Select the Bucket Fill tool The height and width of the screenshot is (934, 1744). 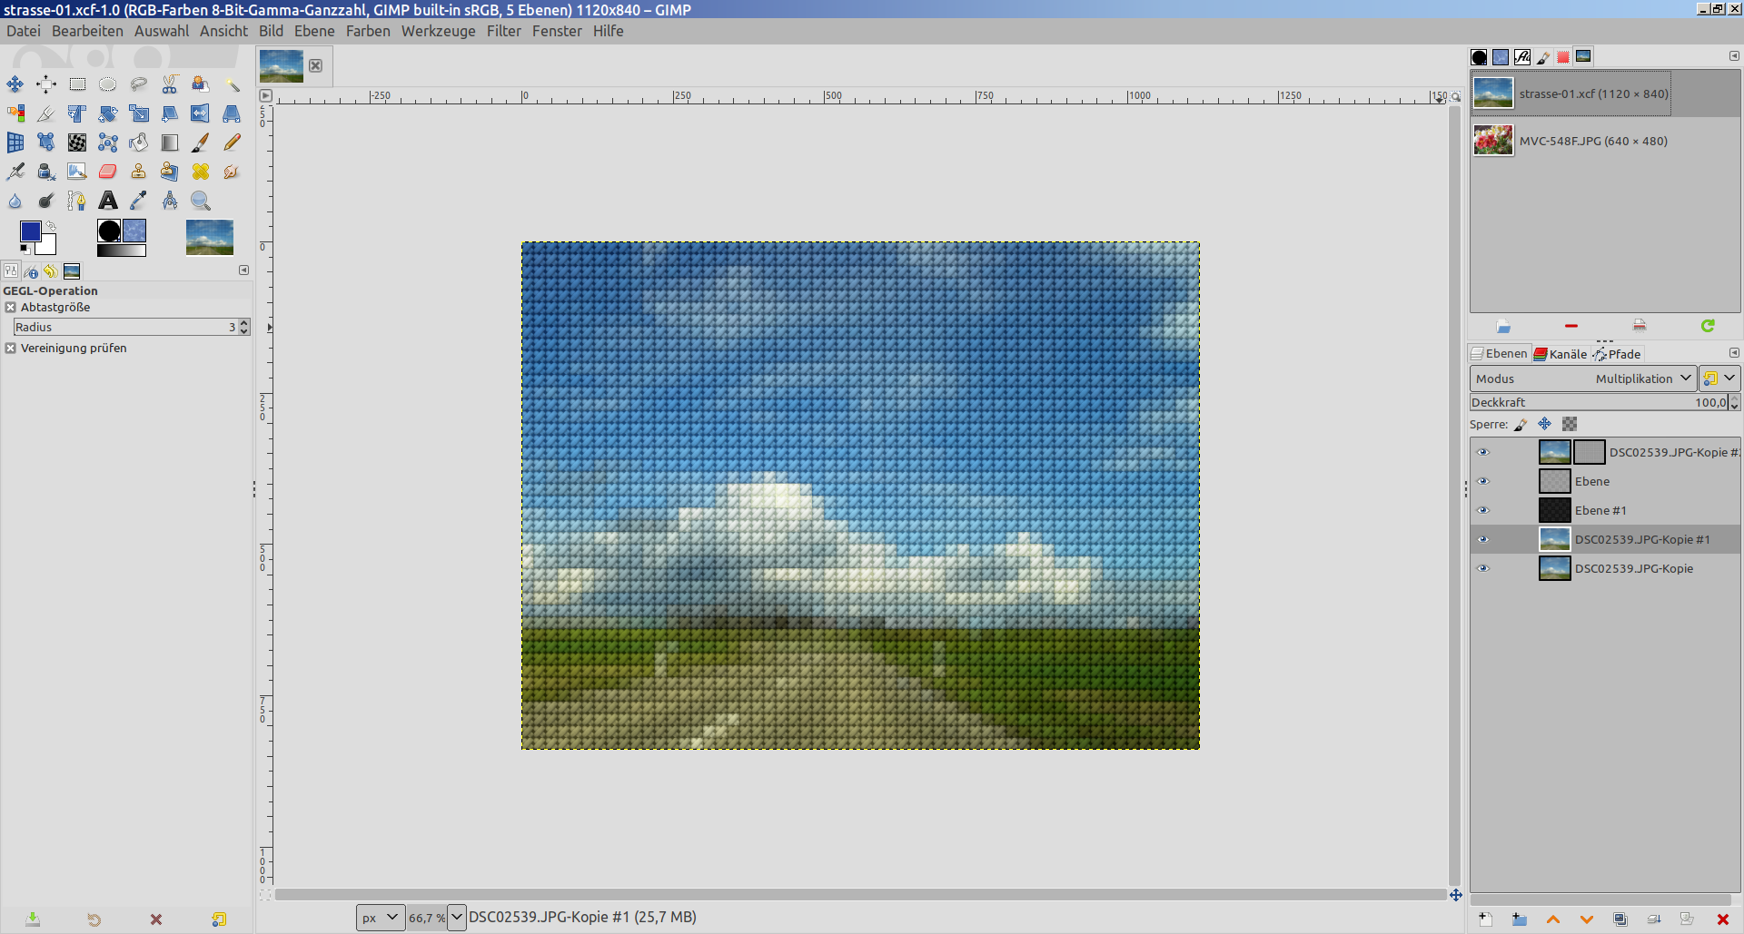pyautogui.click(x=139, y=143)
